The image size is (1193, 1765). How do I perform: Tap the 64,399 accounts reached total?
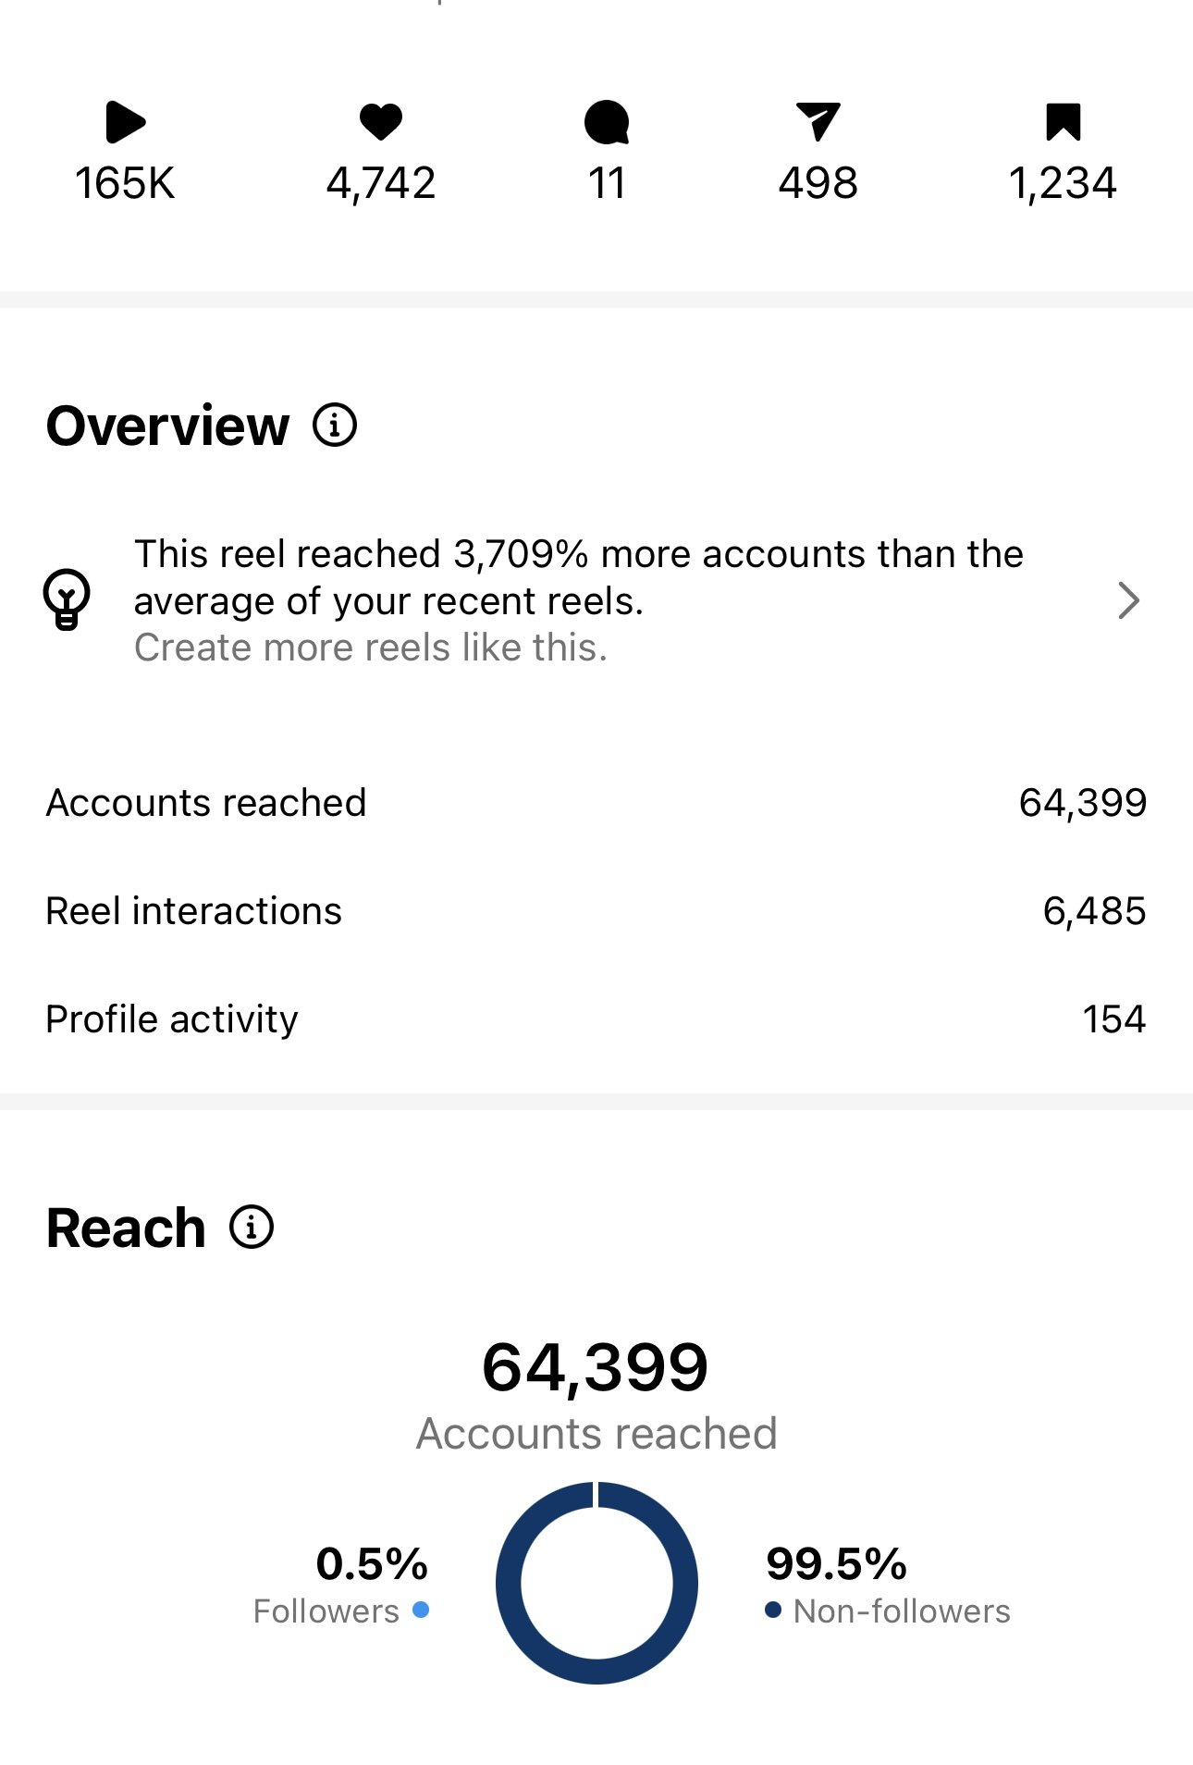coord(596,1367)
